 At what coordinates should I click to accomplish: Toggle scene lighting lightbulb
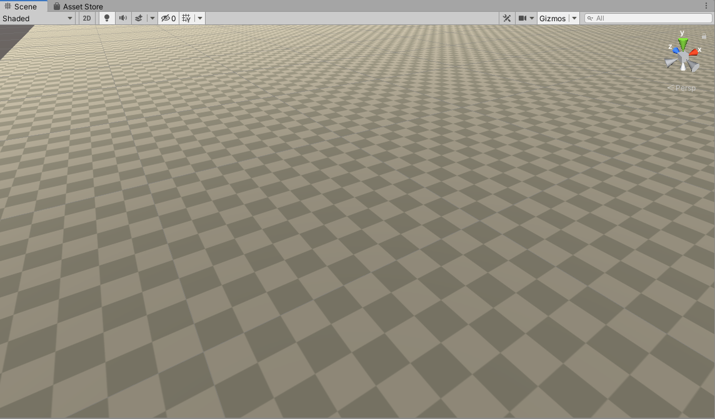point(107,18)
